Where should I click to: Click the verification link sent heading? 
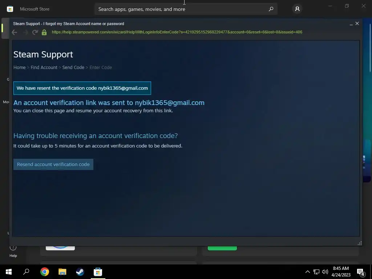pyautogui.click(x=109, y=103)
